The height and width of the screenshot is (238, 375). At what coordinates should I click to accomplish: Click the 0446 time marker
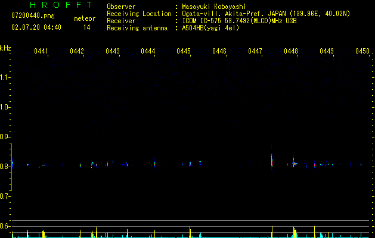click(219, 51)
